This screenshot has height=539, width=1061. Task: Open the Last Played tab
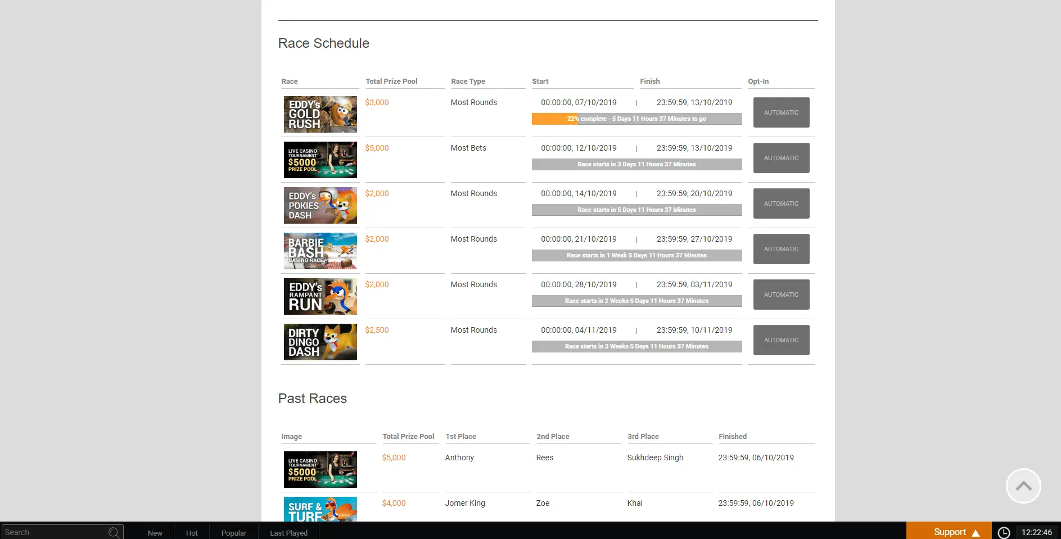[288, 533]
